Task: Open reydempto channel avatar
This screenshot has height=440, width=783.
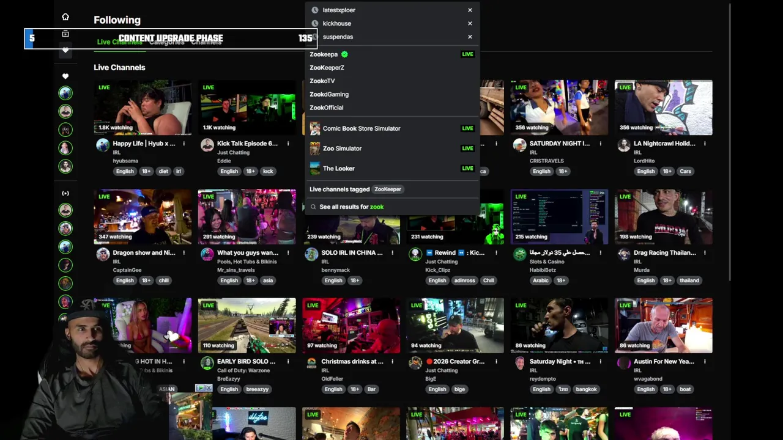Action: 519,362
